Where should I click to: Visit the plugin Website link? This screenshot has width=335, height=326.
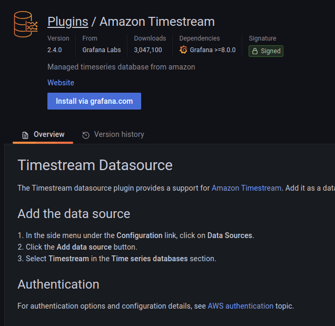point(61,83)
